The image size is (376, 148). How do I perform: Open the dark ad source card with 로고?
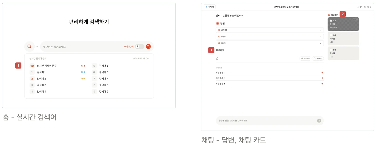[343, 24]
